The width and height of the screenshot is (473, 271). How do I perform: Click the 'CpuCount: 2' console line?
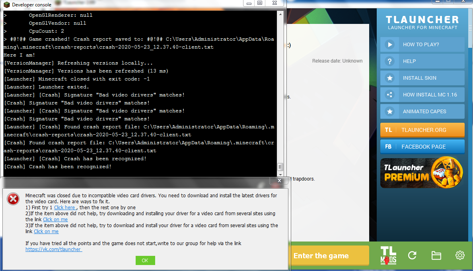tap(47, 31)
